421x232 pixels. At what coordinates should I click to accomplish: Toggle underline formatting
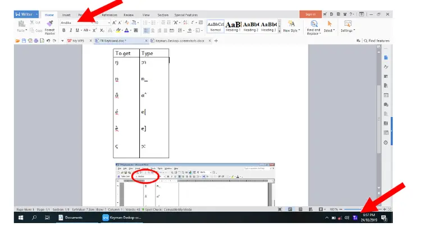click(77, 30)
